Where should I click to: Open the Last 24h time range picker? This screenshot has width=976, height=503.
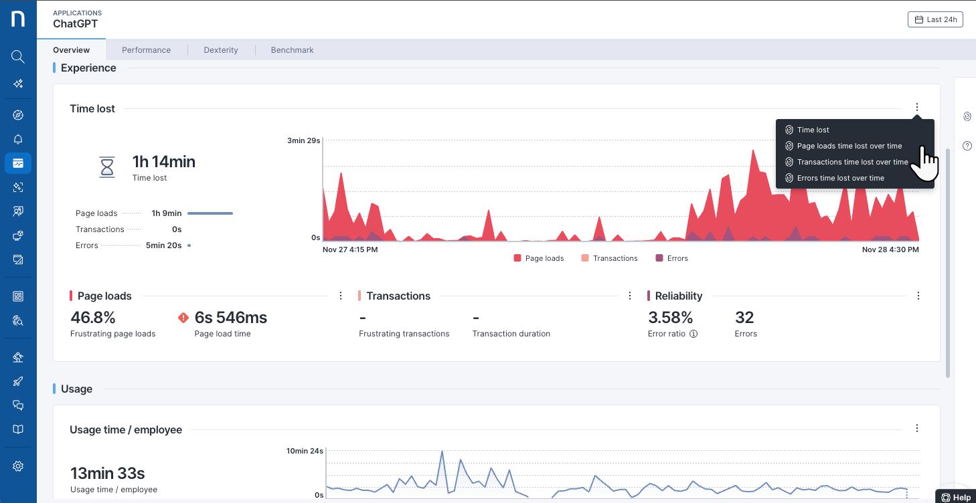(935, 19)
